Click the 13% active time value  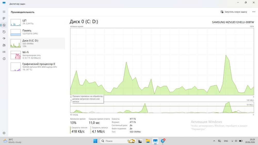(73, 123)
